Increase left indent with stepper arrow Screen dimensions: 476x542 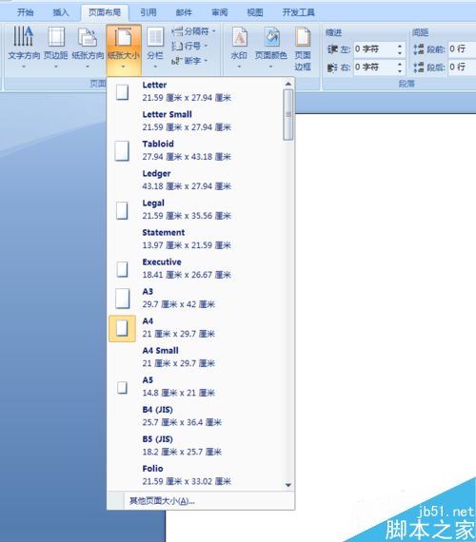pos(400,46)
